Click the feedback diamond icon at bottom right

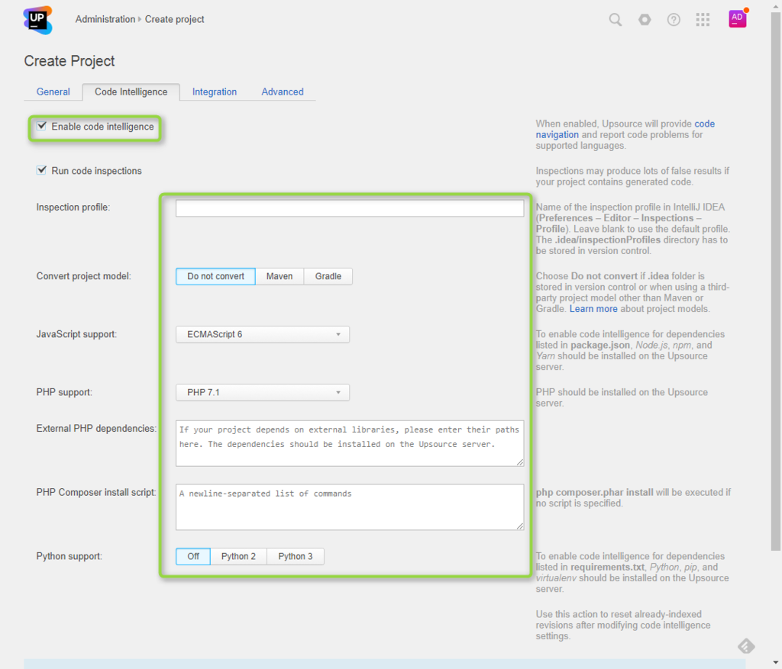(x=746, y=646)
